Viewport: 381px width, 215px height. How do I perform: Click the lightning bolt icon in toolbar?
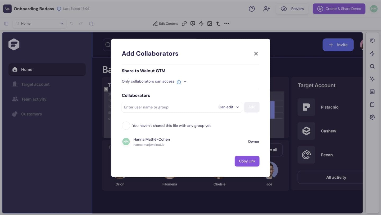tap(201, 24)
